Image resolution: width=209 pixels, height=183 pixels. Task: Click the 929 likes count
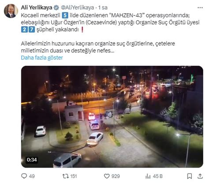click(116, 176)
